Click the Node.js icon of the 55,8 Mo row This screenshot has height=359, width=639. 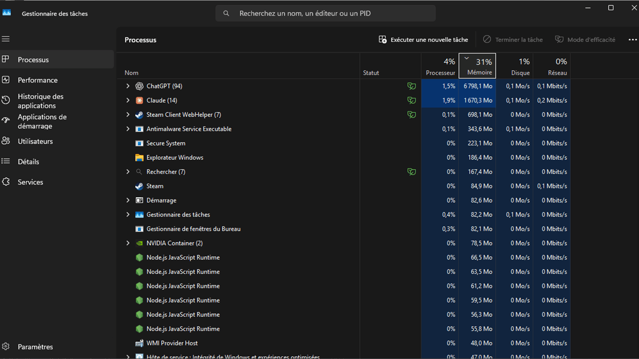[x=140, y=329]
